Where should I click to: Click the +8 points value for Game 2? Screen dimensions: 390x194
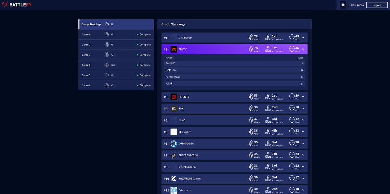(112, 44)
